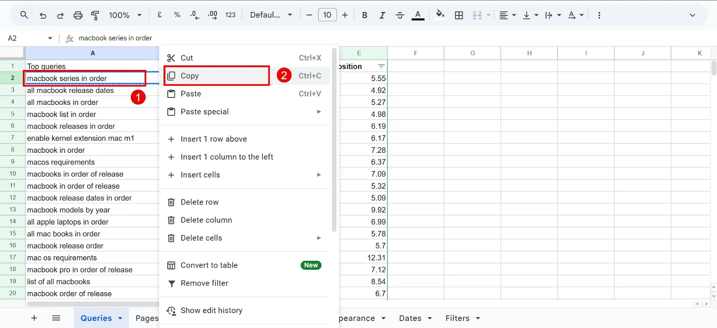Open More toolbar options three dots
The image size is (717, 328).
pos(599,15)
